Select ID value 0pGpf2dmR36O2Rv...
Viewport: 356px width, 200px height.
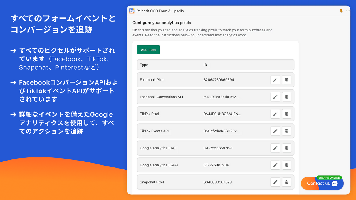pyautogui.click(x=221, y=131)
